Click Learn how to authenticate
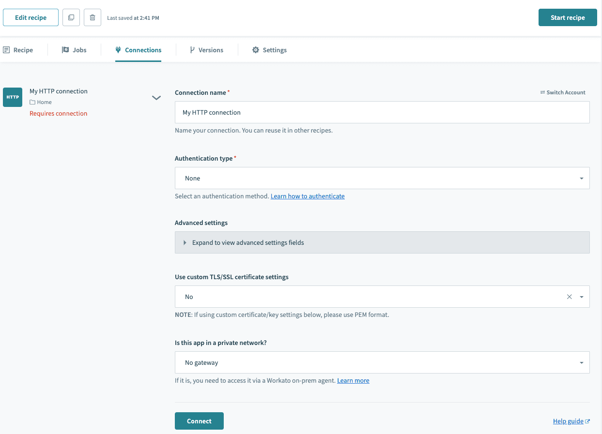602x434 pixels. [x=308, y=196]
